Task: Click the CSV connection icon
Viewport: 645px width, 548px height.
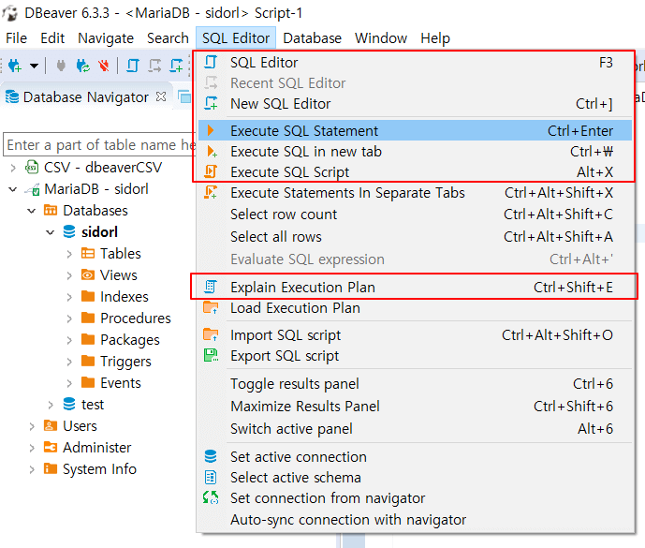Action: [x=32, y=167]
